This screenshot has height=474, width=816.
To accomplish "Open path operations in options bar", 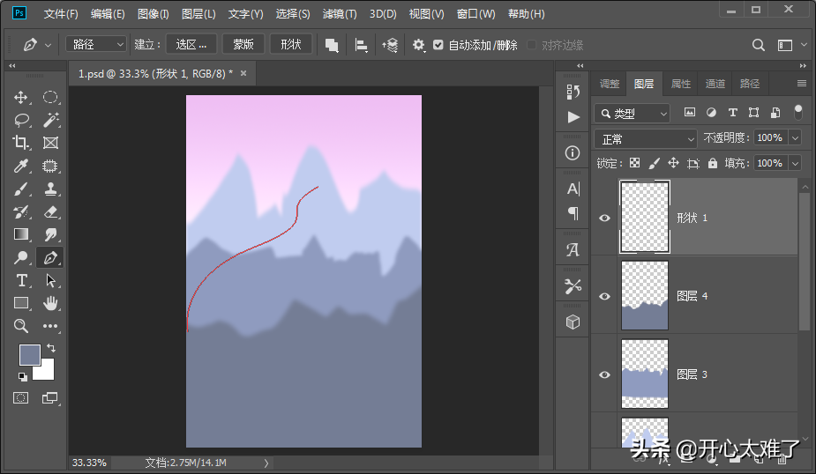I will tap(332, 45).
